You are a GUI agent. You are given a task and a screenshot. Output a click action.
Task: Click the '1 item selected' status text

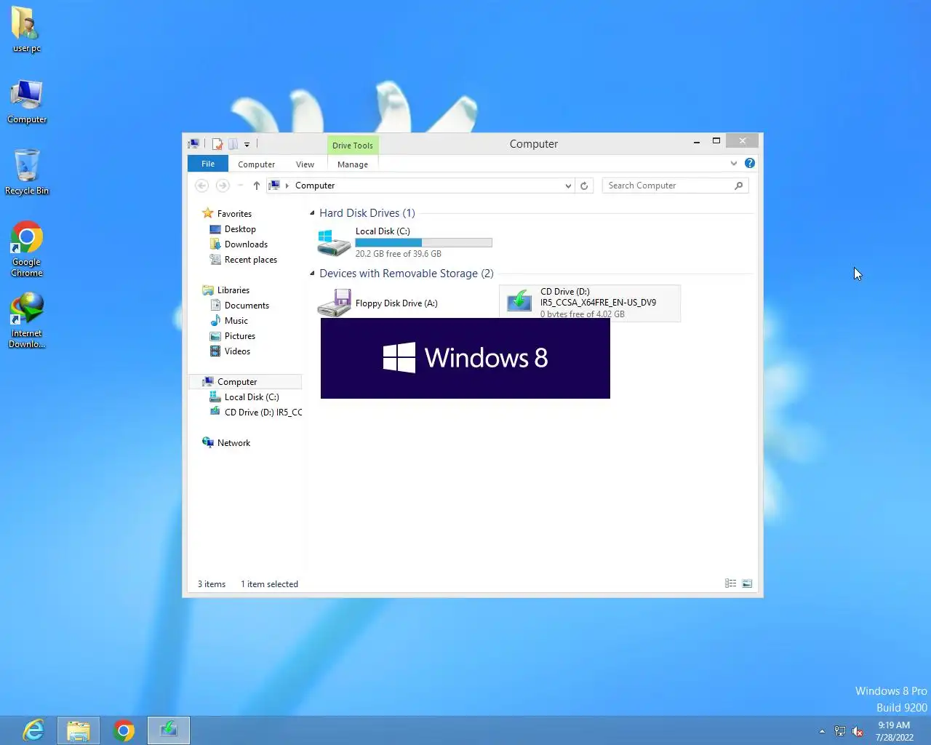tap(269, 584)
